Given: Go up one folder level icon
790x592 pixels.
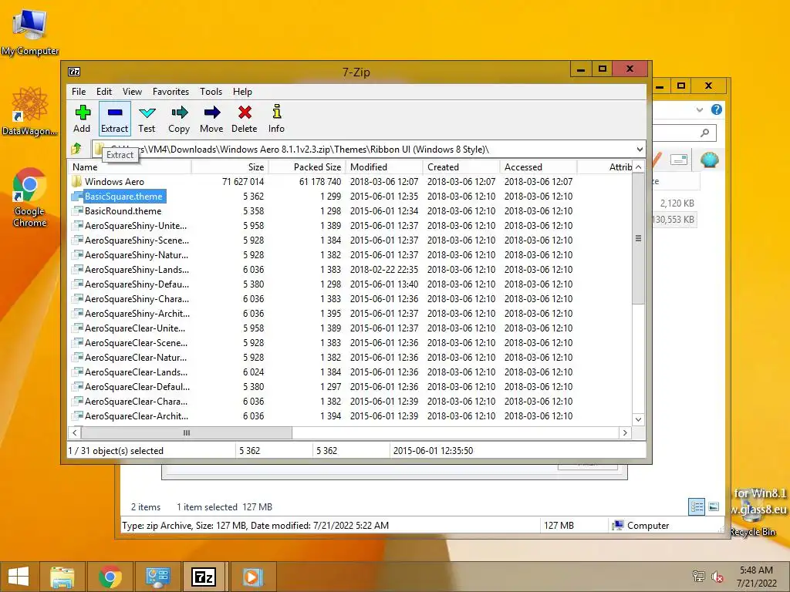Looking at the screenshot, I should (76, 149).
